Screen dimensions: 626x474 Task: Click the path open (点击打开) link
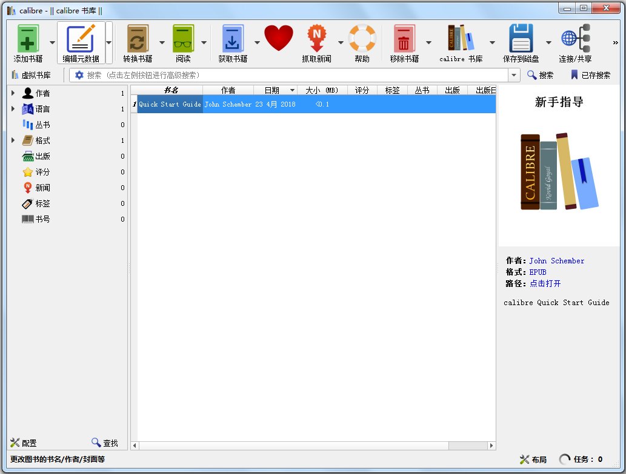tap(545, 283)
